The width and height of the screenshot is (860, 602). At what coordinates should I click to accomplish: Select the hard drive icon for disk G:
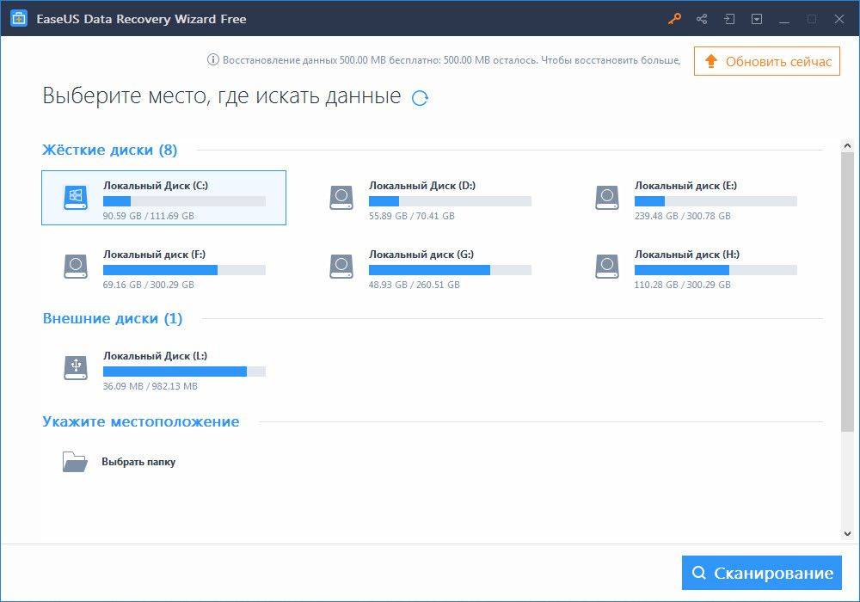(x=341, y=267)
